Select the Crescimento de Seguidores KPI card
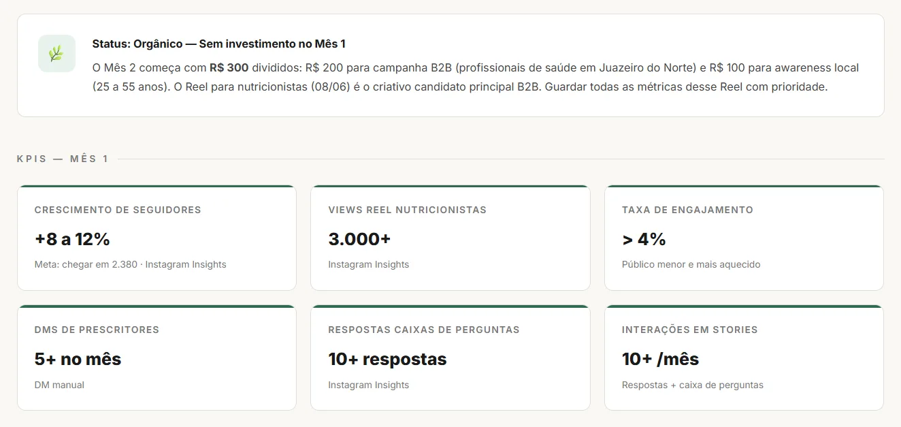The image size is (901, 427). coord(157,238)
